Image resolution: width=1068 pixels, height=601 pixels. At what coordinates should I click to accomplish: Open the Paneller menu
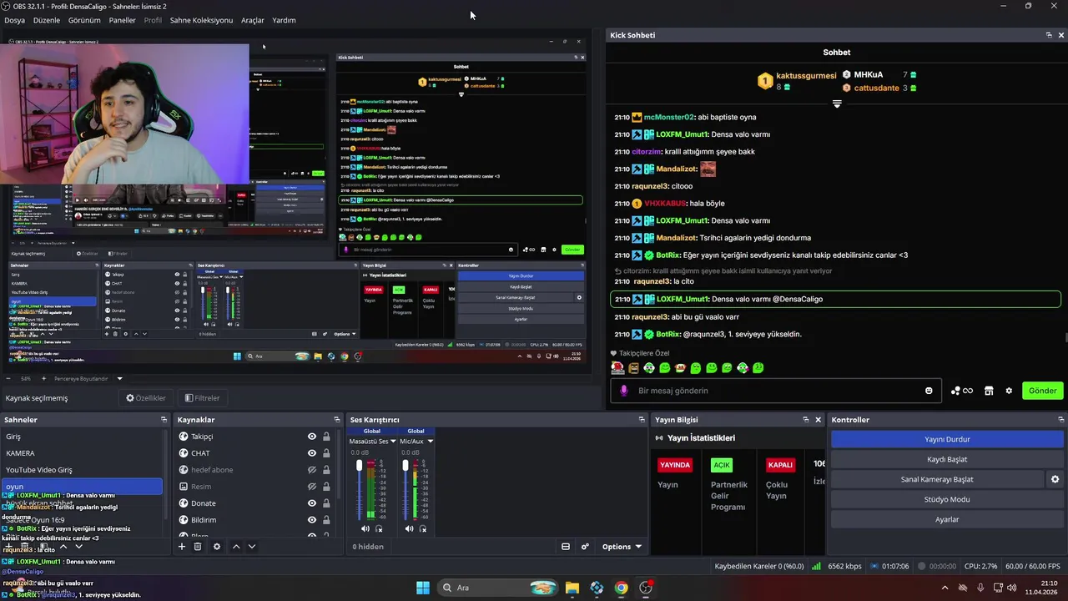(123, 20)
